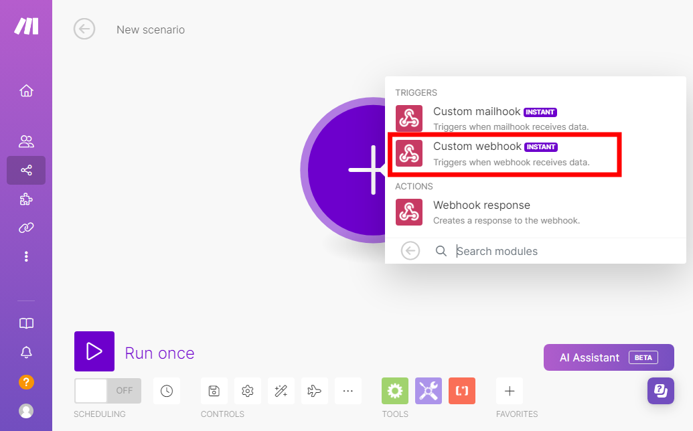Click the Webhook response app icon

tap(409, 212)
